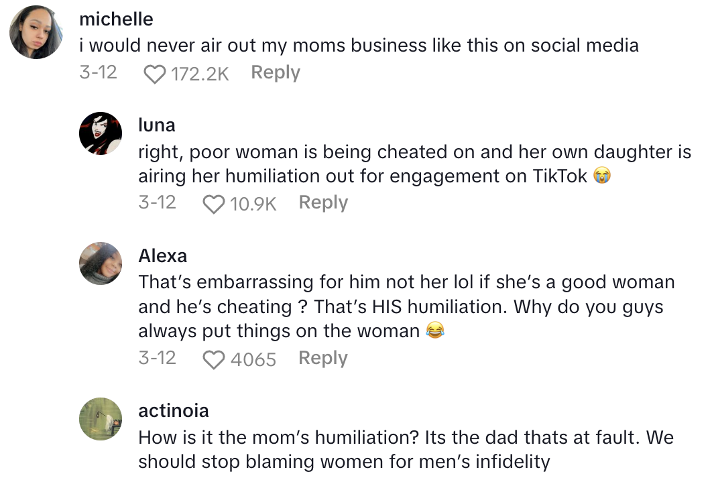Viewport: 712px width, 480px height.
Task: Open michelle's profile picture
Action: tap(36, 34)
